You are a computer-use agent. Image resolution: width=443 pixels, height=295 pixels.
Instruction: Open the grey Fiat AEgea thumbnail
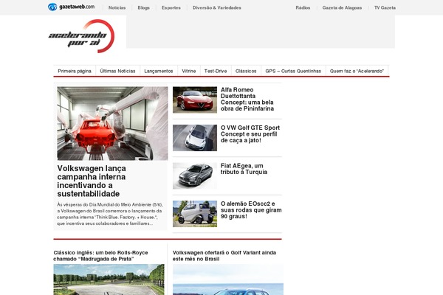pos(195,176)
